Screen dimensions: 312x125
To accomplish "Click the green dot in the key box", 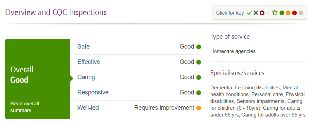I will tap(282, 13).
